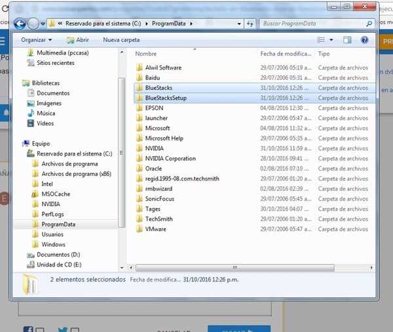Click the Unidad de CD (E:) drive icon
Viewport: 393px width, 332px height.
click(x=31, y=265)
